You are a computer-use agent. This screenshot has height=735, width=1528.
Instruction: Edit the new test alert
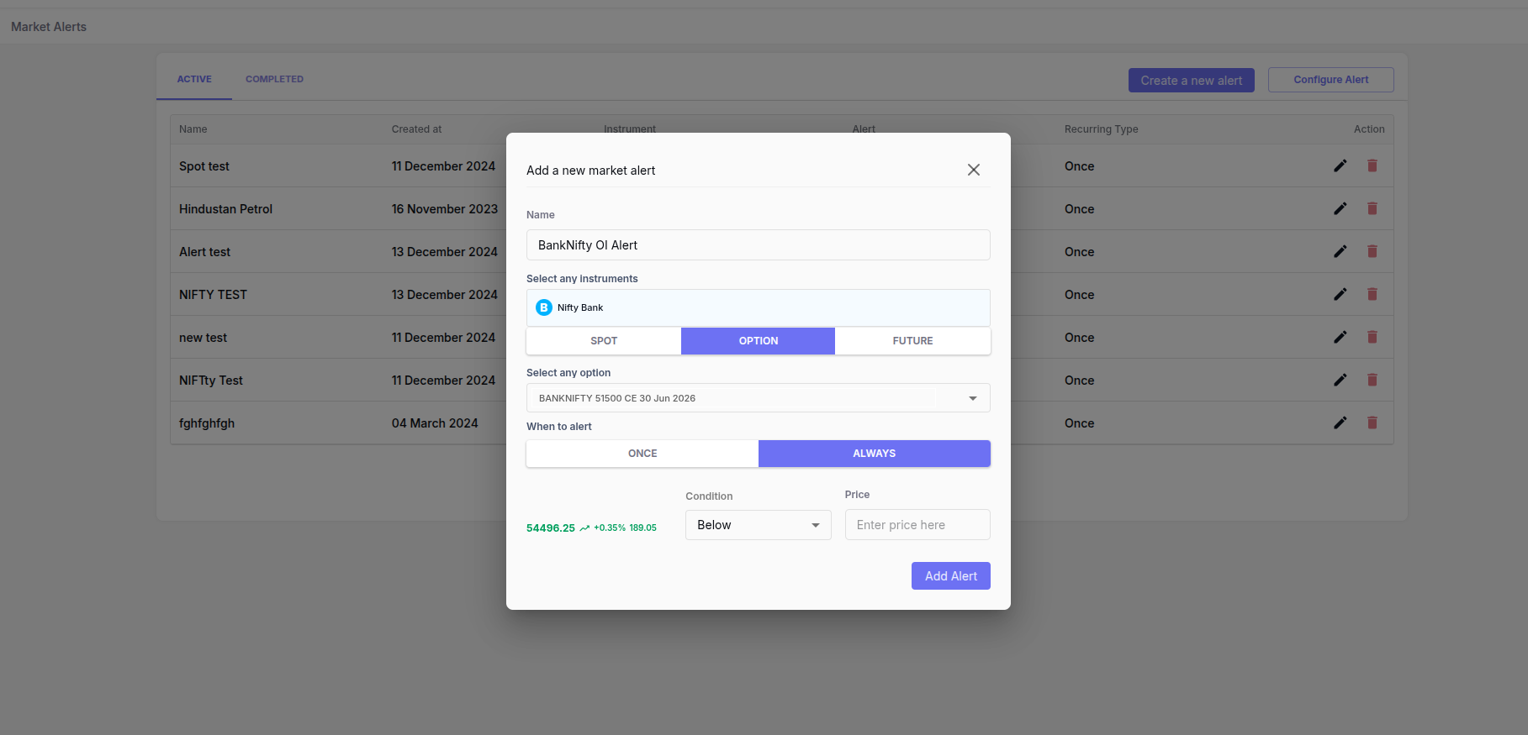pos(1340,337)
